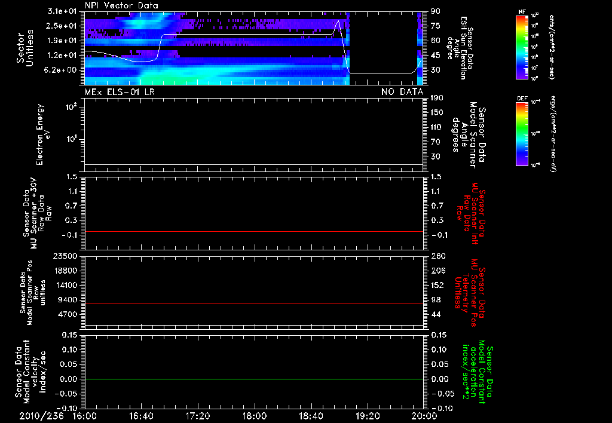The width and height of the screenshot is (612, 423).
Task: Click the 4700 scanner position tick
Action: pos(68,314)
